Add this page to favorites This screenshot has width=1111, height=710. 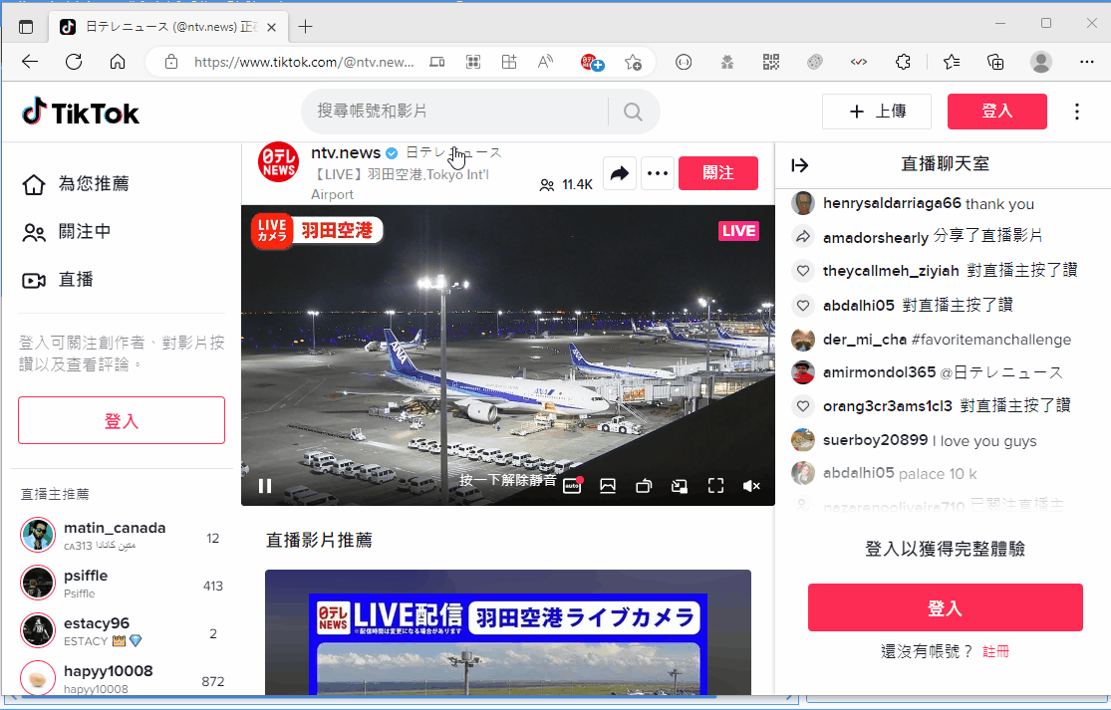[x=633, y=63]
